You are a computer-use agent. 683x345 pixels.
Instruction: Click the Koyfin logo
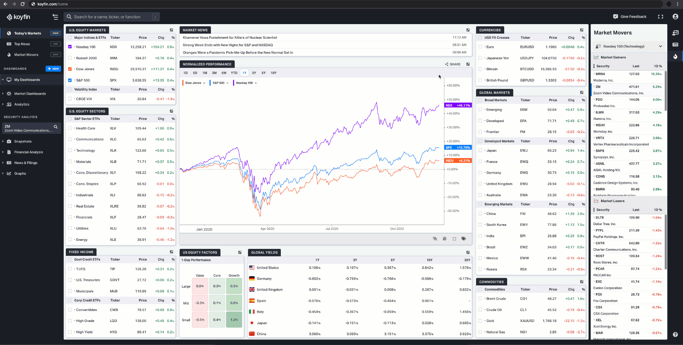coord(18,17)
